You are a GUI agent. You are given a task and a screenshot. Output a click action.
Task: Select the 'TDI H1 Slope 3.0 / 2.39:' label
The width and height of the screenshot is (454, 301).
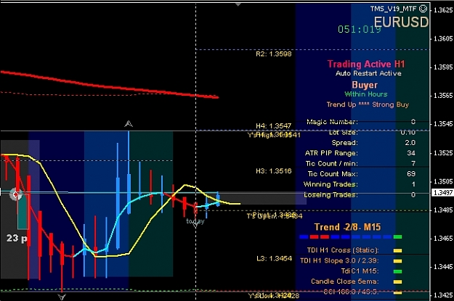[x=339, y=260]
